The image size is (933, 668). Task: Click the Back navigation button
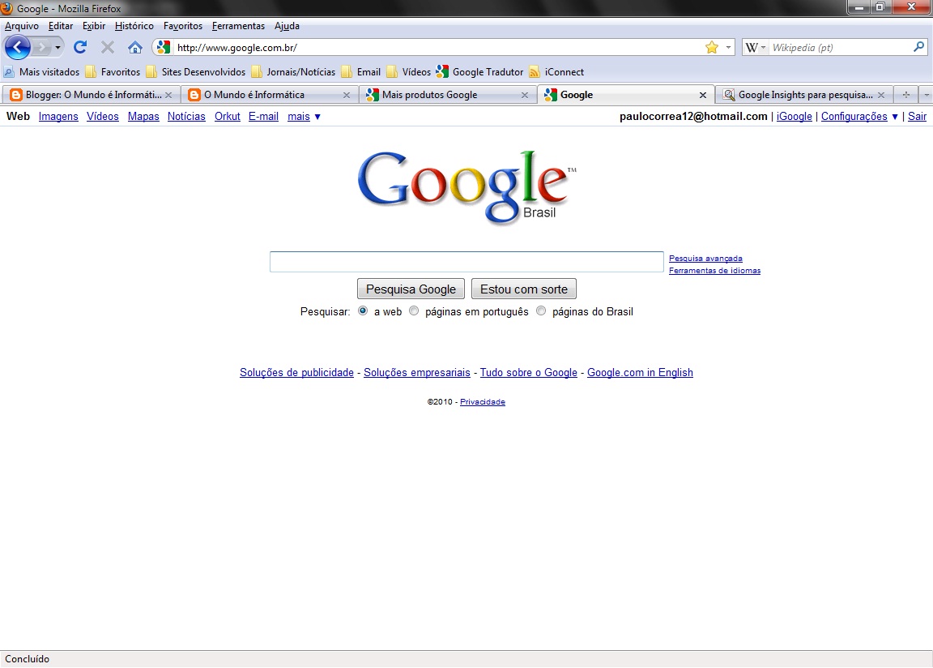pyautogui.click(x=17, y=47)
